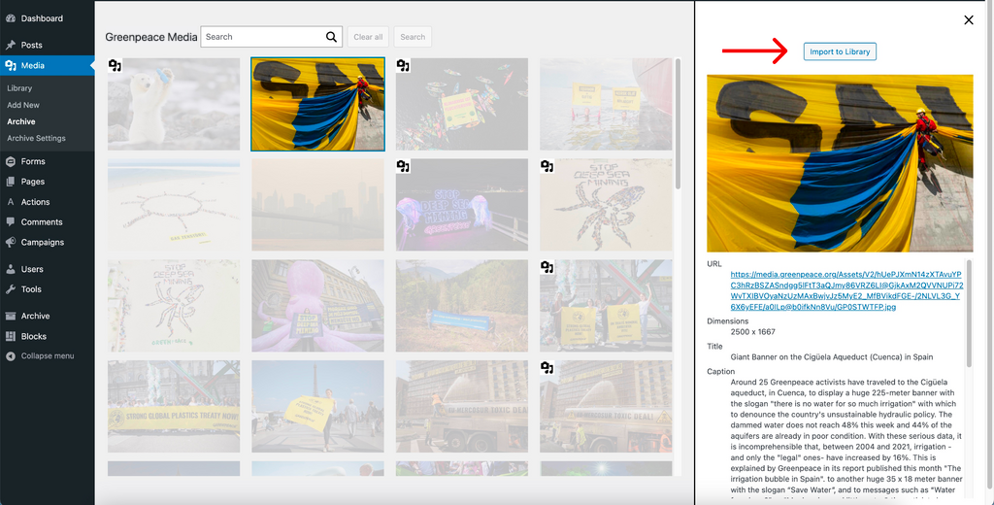Click the Users person icon
The width and height of the screenshot is (994, 505).
pyautogui.click(x=11, y=269)
